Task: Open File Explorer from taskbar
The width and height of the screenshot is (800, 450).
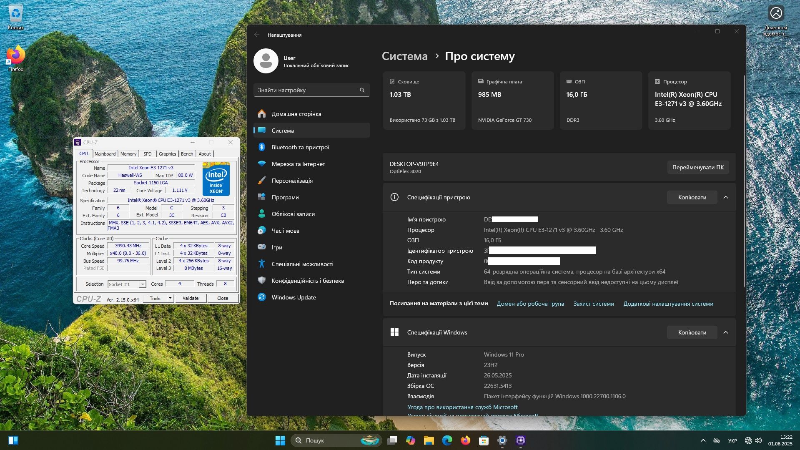Action: tap(429, 440)
